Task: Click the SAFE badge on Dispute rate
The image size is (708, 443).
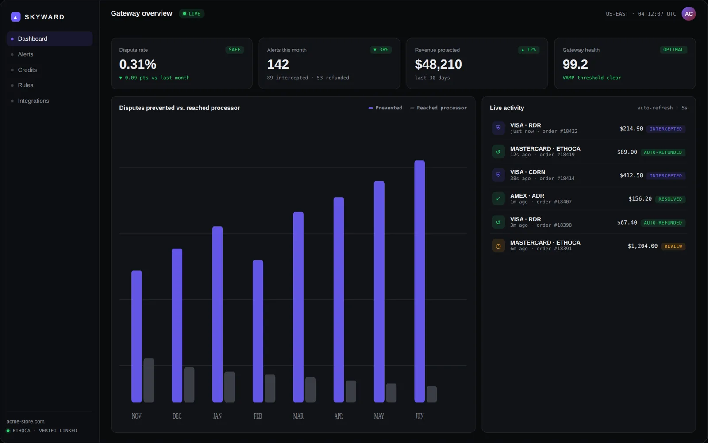Action: click(x=235, y=50)
